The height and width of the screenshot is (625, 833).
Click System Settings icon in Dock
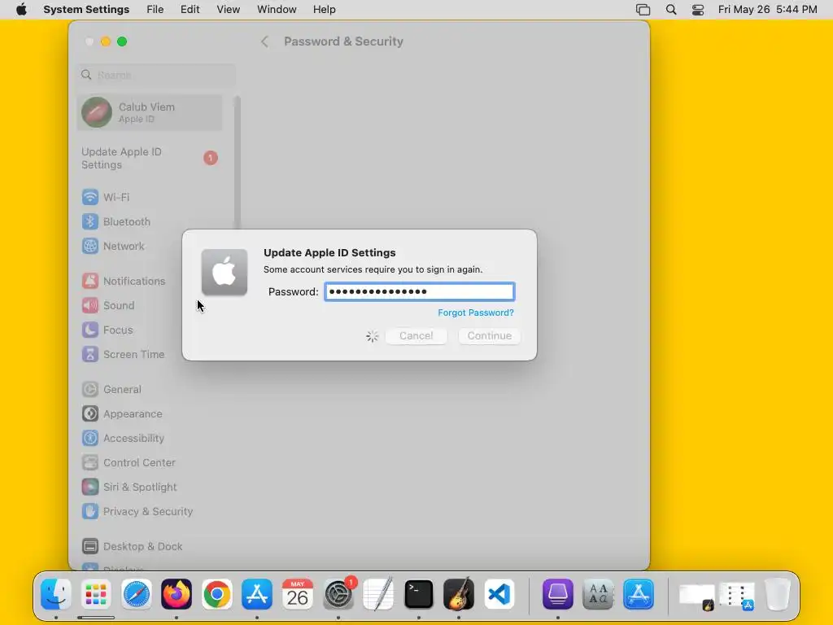(x=338, y=594)
